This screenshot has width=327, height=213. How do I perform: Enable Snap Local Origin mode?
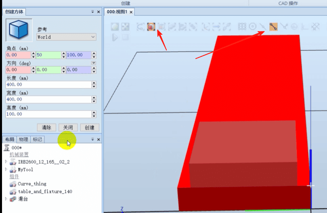coord(305,27)
